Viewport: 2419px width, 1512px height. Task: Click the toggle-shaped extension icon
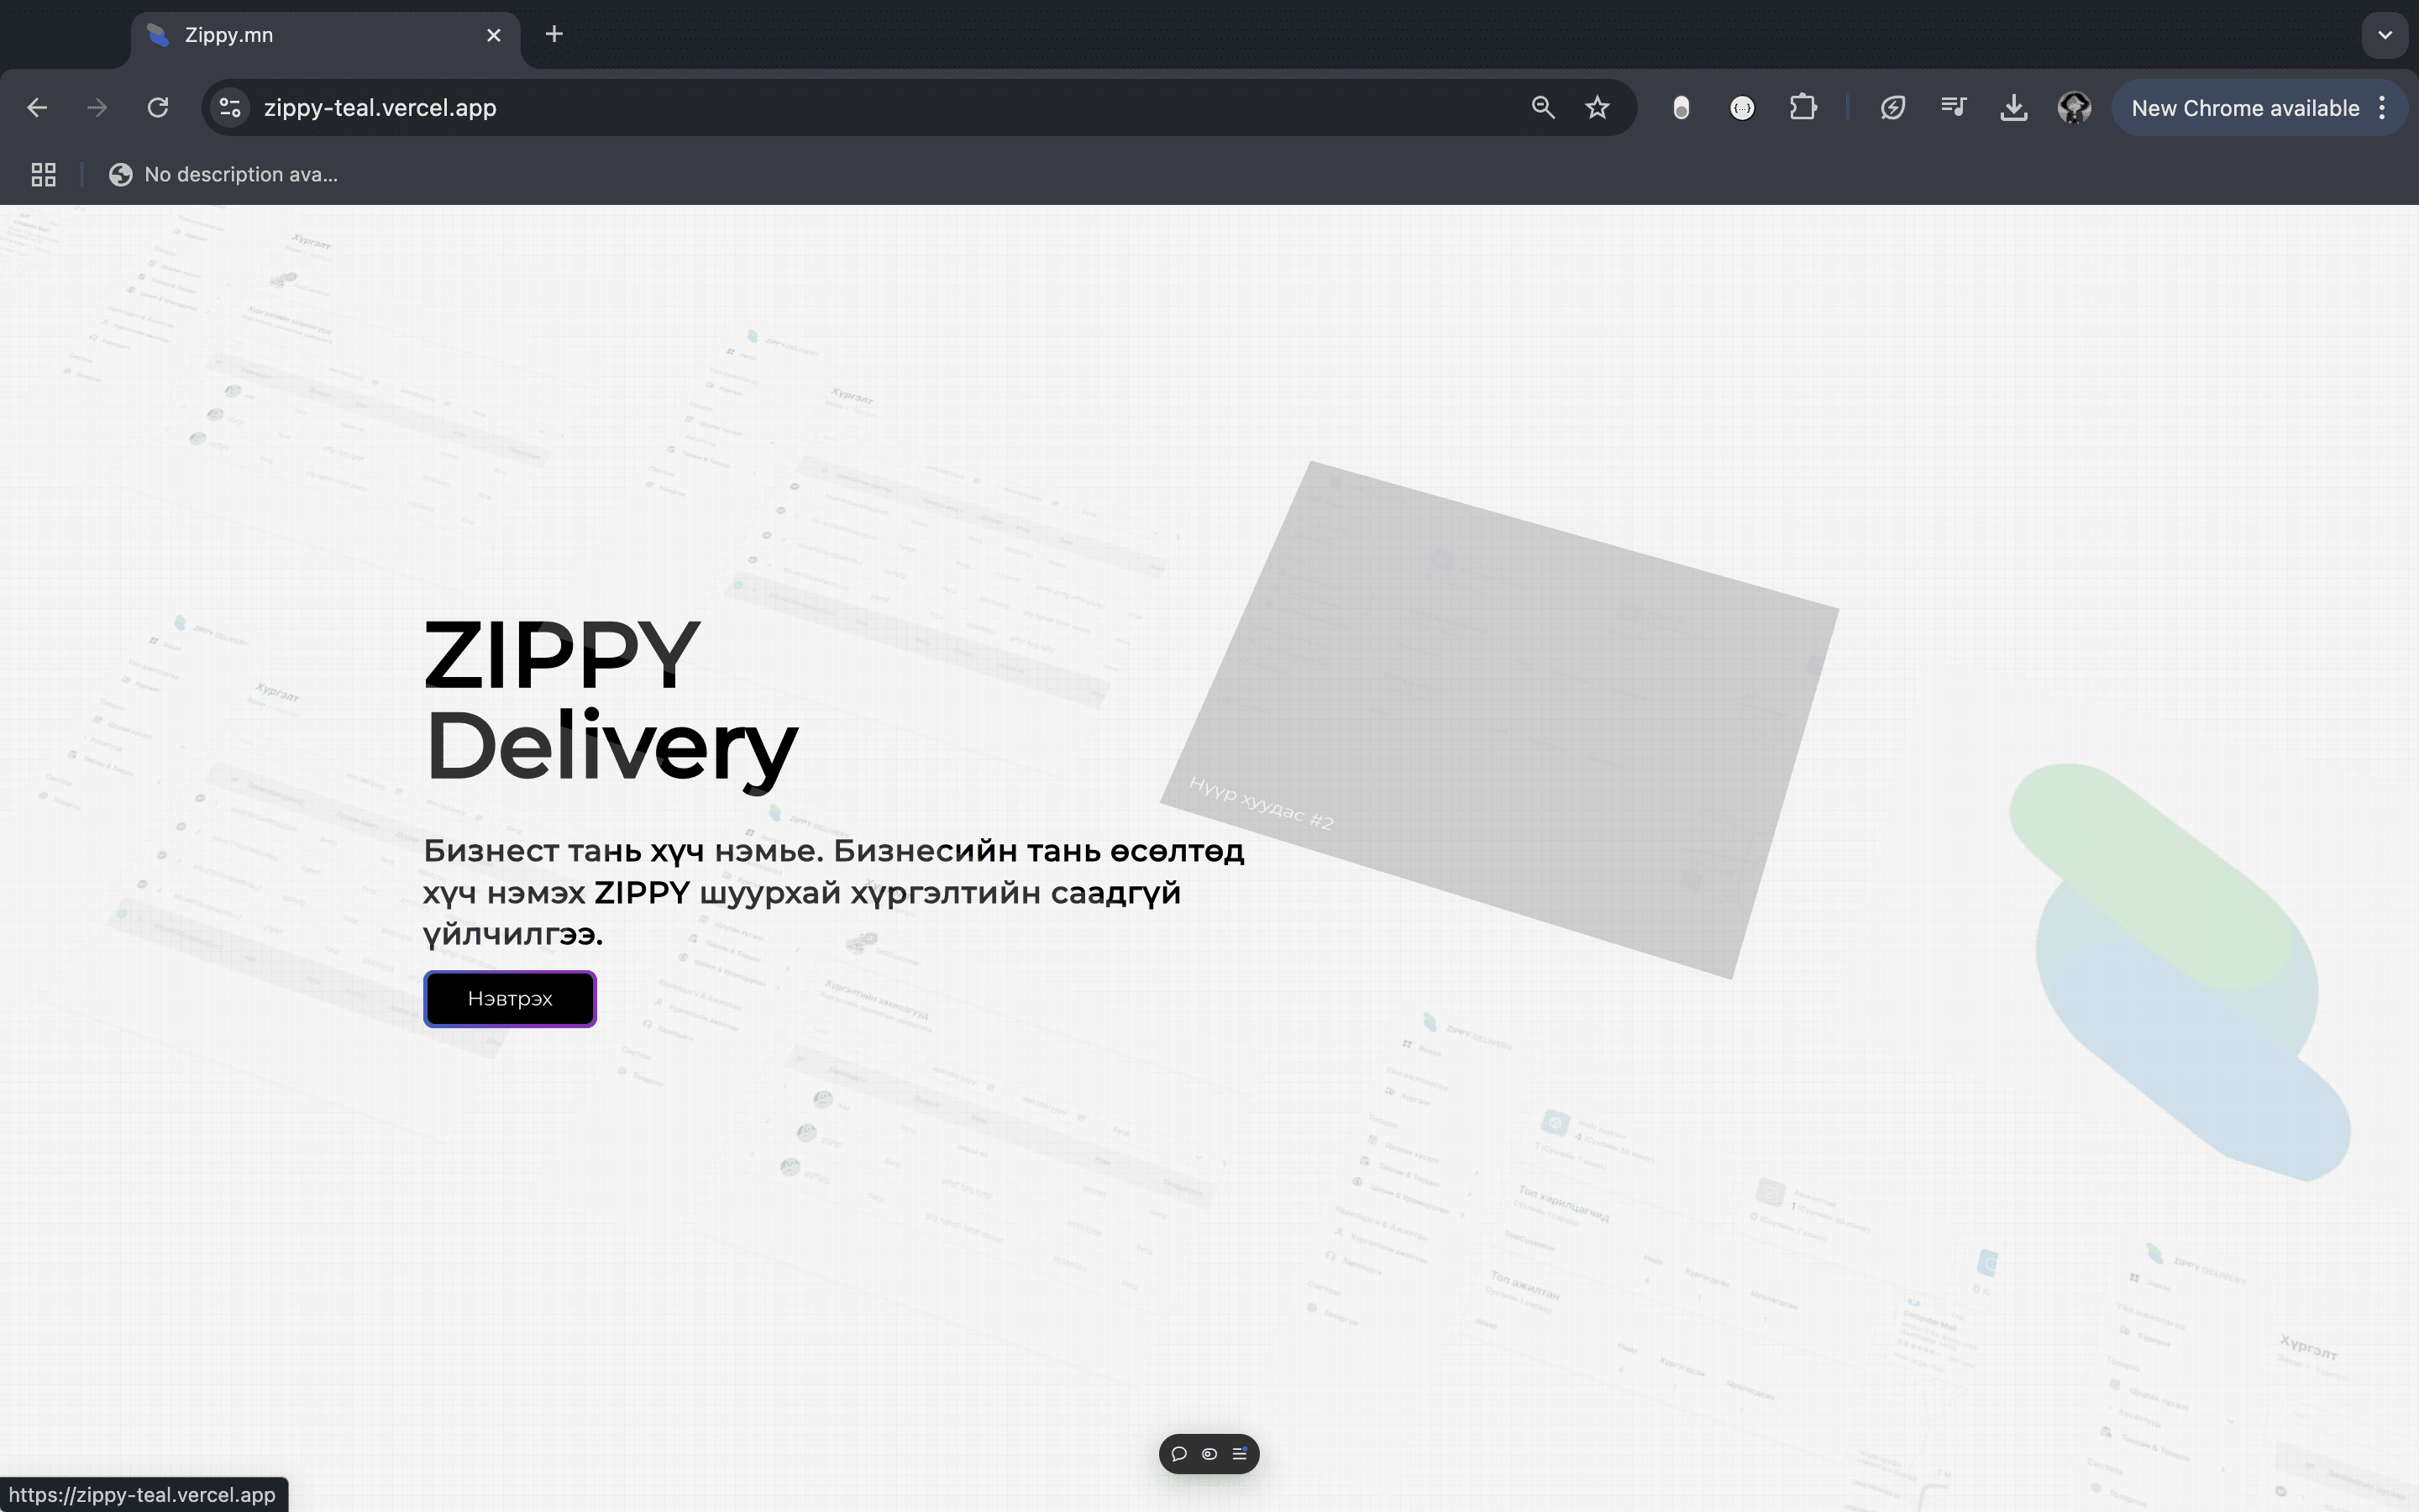pos(1682,108)
